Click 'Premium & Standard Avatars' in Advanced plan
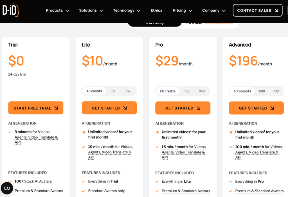Screen dimensions: 288x197 (259, 191)
